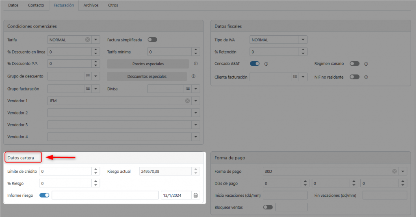Expand the Tipo de IVA dropdown

pos(303,40)
